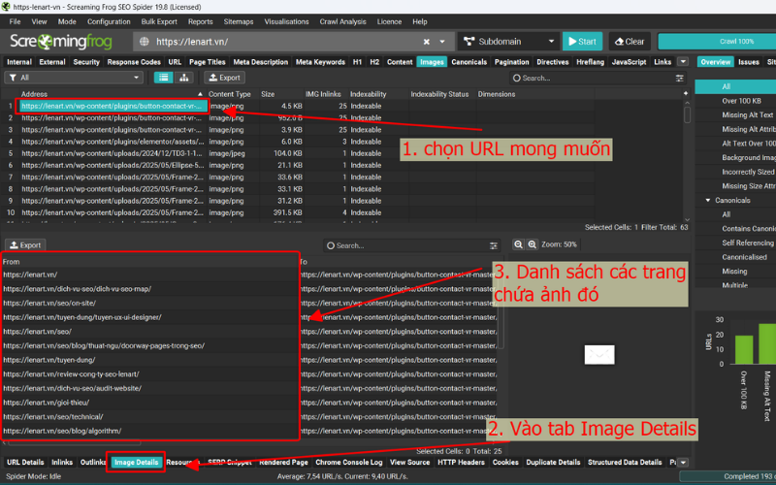
Task: Click the Start crawl button
Action: tap(581, 42)
